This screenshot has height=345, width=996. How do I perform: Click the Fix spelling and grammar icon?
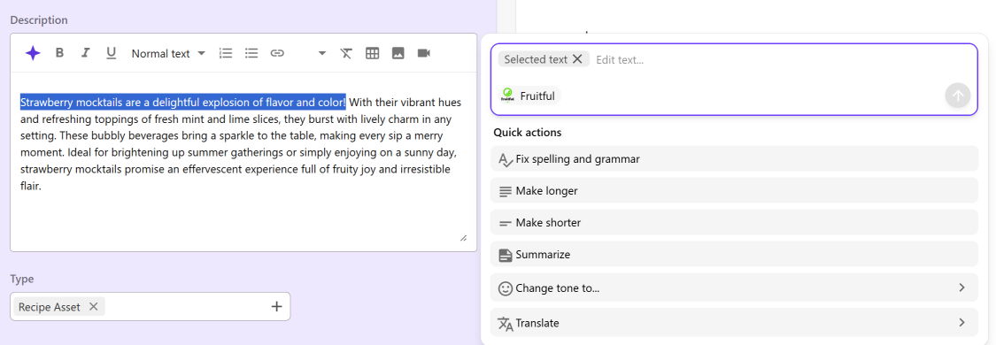506,159
